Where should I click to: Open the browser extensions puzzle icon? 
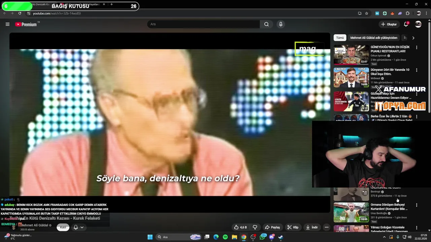pyautogui.click(x=407, y=13)
